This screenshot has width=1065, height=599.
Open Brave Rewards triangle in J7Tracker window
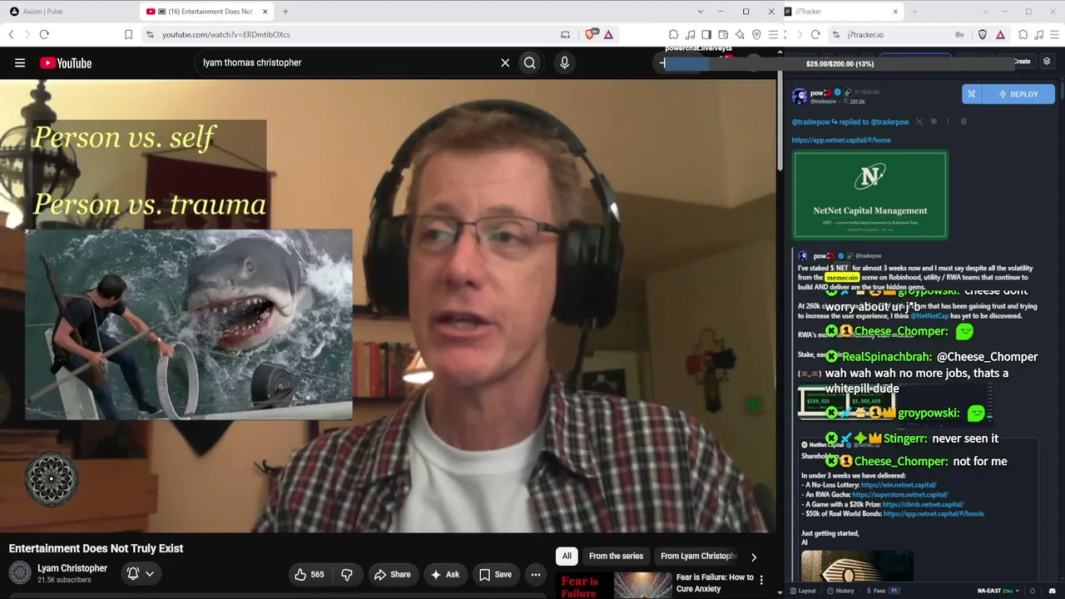pos(1000,34)
